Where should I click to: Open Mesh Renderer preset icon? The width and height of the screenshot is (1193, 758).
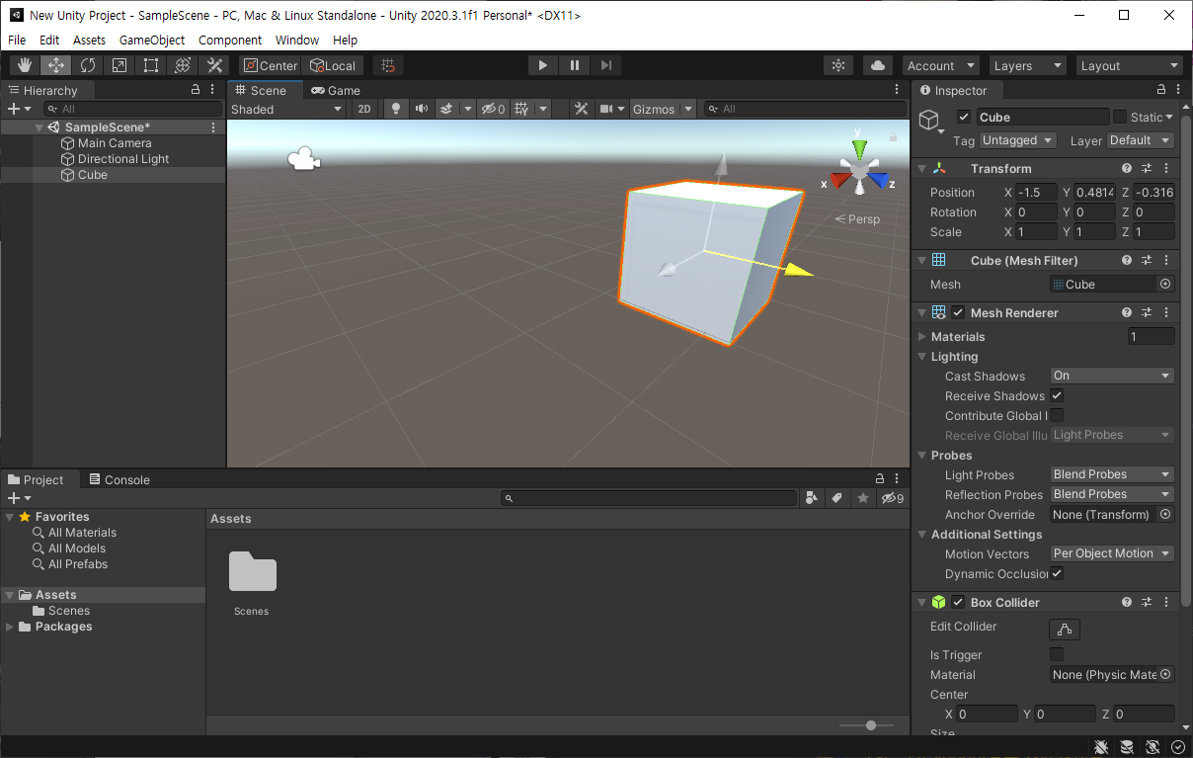(1147, 313)
